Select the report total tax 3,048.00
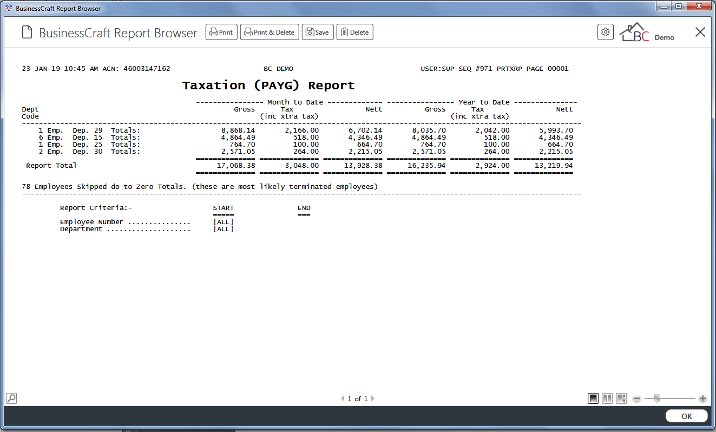 click(302, 166)
